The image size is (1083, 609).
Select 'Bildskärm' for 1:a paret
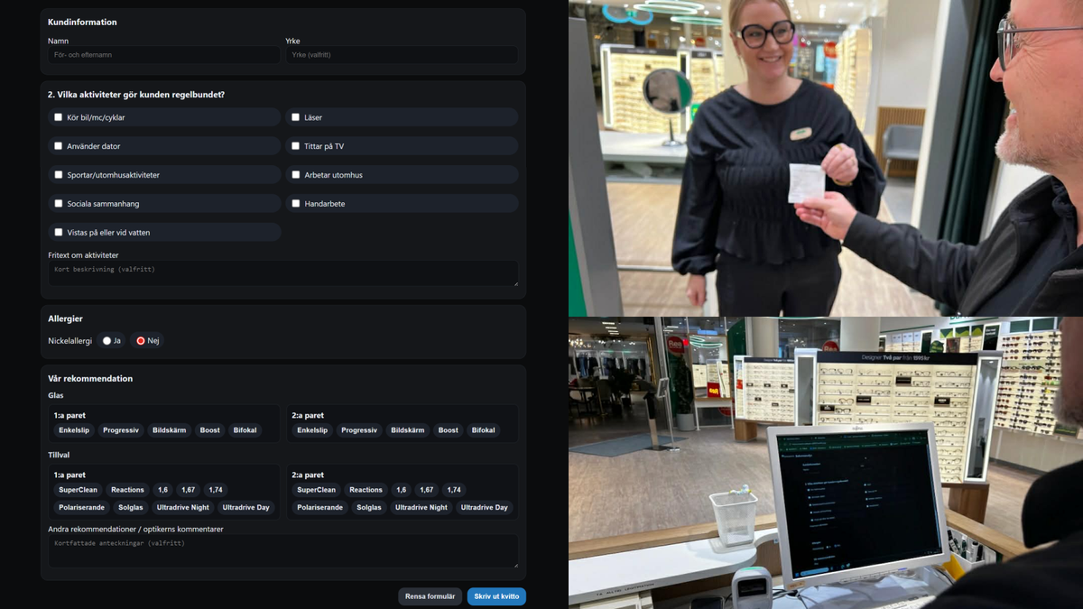pyautogui.click(x=169, y=430)
